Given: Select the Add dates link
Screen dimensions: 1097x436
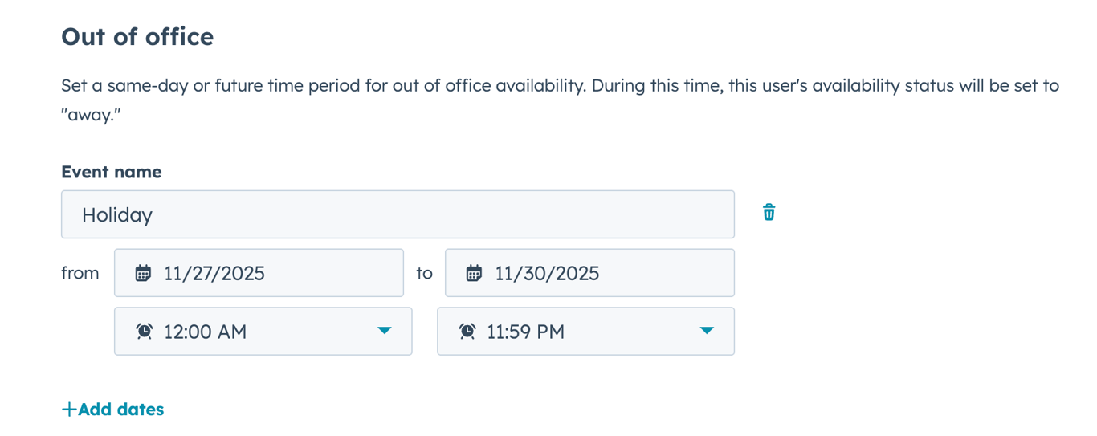Looking at the screenshot, I should point(120,410).
